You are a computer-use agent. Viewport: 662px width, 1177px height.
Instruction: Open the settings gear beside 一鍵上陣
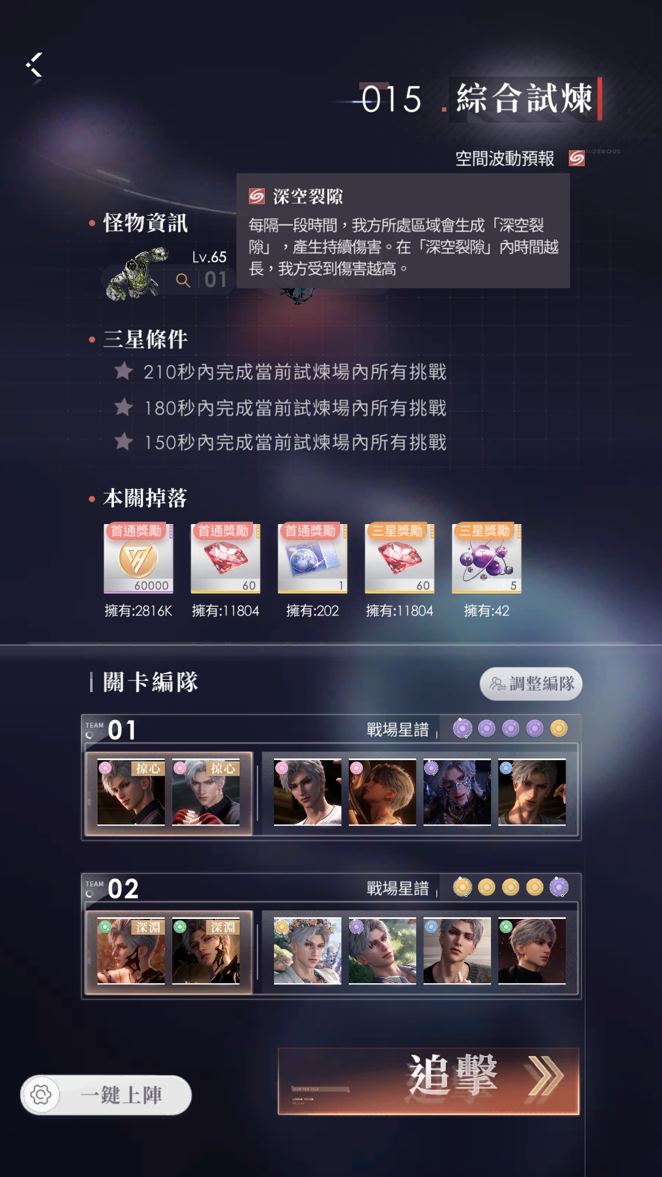tap(41, 1095)
